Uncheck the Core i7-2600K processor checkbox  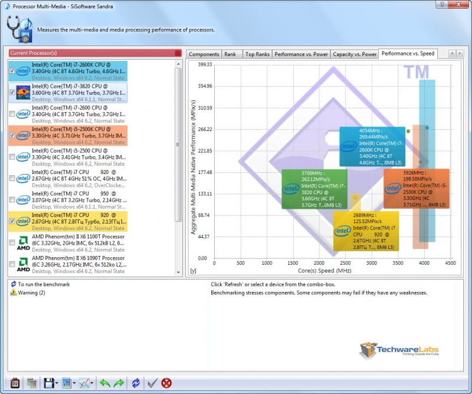click(x=12, y=71)
